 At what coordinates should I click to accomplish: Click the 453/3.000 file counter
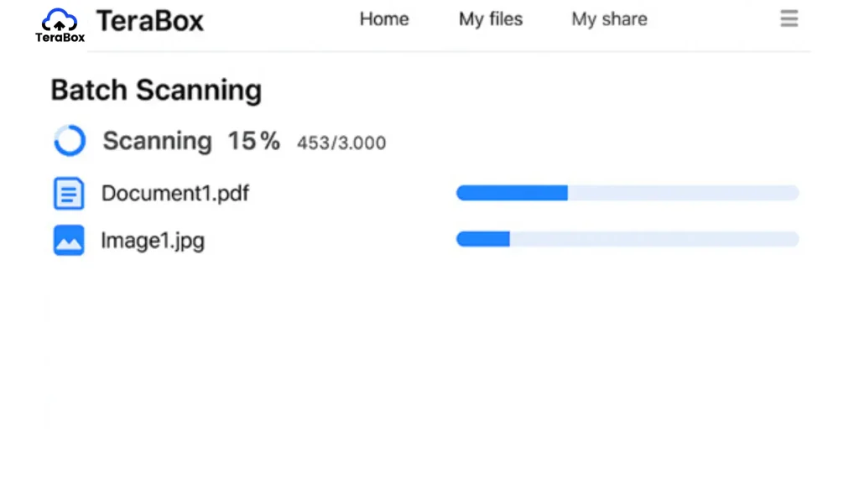(341, 143)
